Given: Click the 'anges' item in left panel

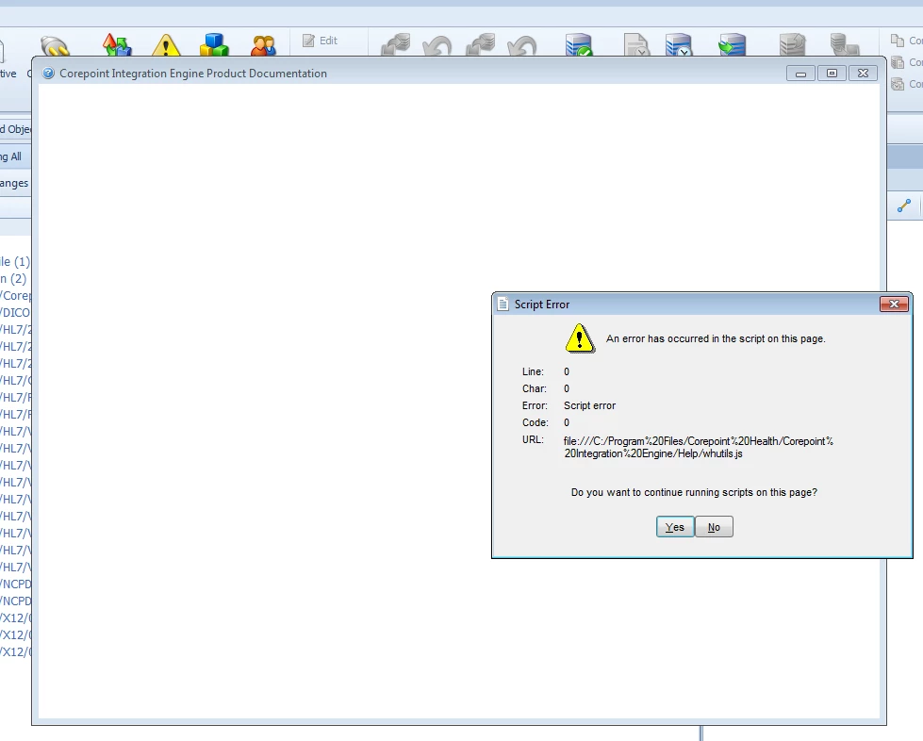Looking at the screenshot, I should pyautogui.click(x=14, y=183).
